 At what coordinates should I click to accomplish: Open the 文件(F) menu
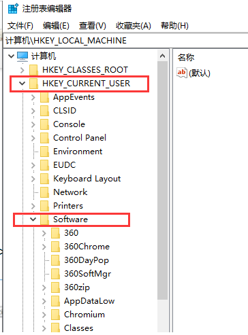point(20,26)
